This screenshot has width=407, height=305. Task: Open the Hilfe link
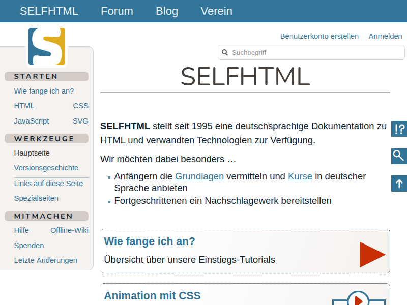pyautogui.click(x=21, y=230)
